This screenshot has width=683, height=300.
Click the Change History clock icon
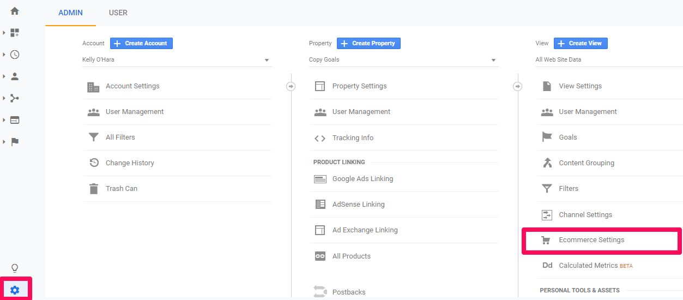[x=94, y=163]
